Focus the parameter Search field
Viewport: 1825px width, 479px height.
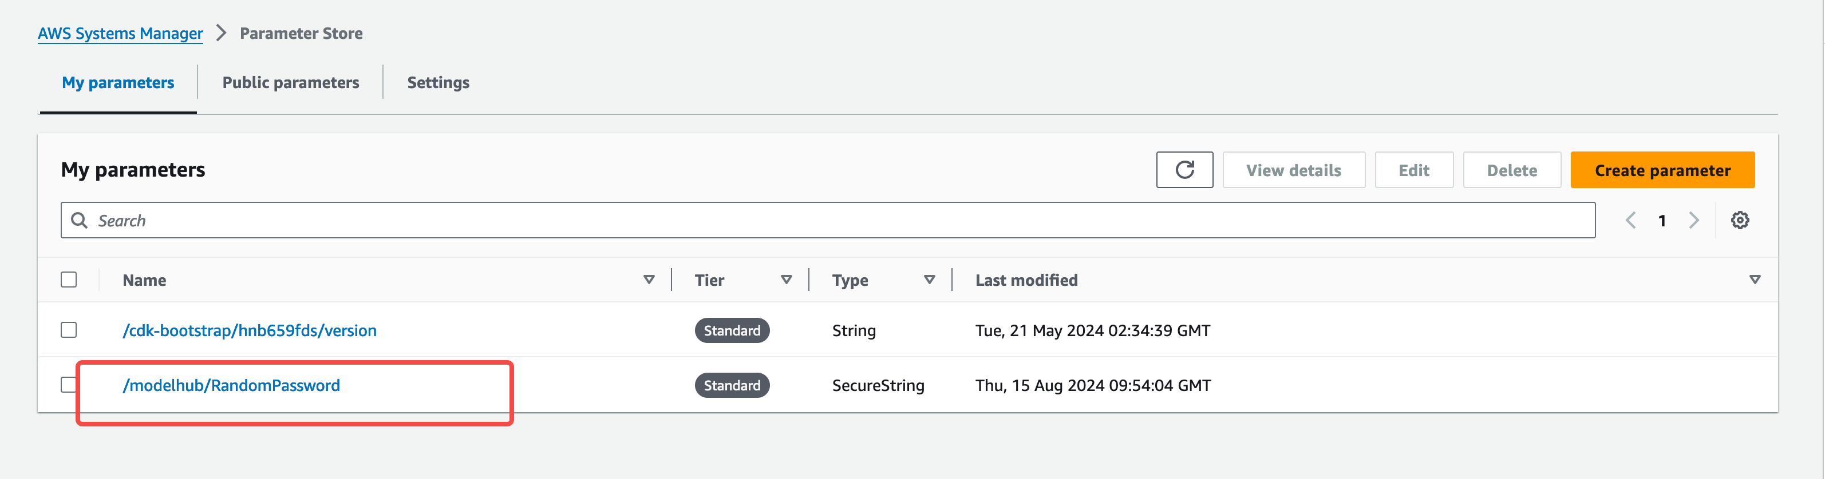(827, 220)
